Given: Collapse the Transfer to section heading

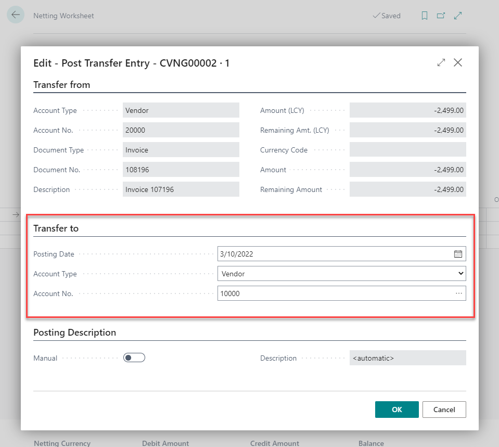Looking at the screenshot, I should click(56, 228).
